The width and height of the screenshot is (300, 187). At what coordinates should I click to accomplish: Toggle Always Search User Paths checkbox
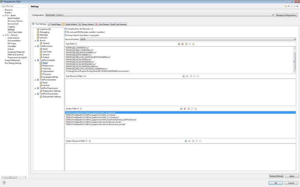66,35
